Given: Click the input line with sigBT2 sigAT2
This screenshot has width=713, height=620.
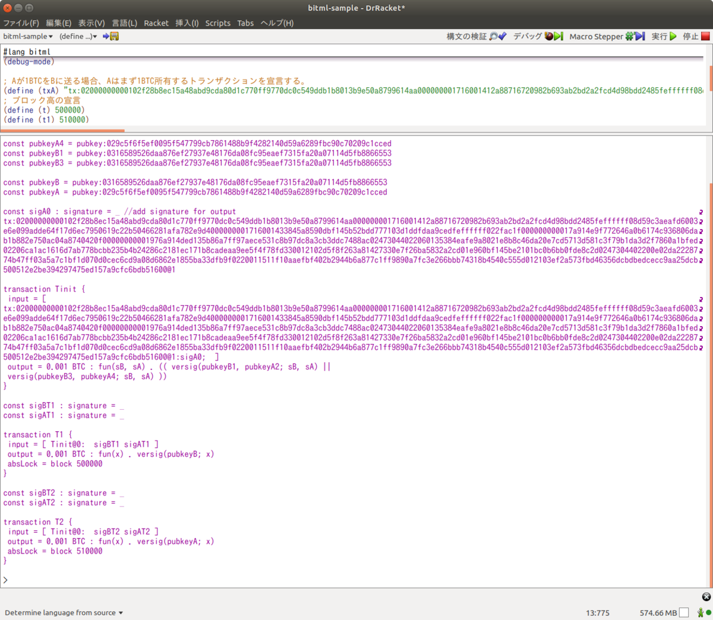Looking at the screenshot, I should point(83,532).
